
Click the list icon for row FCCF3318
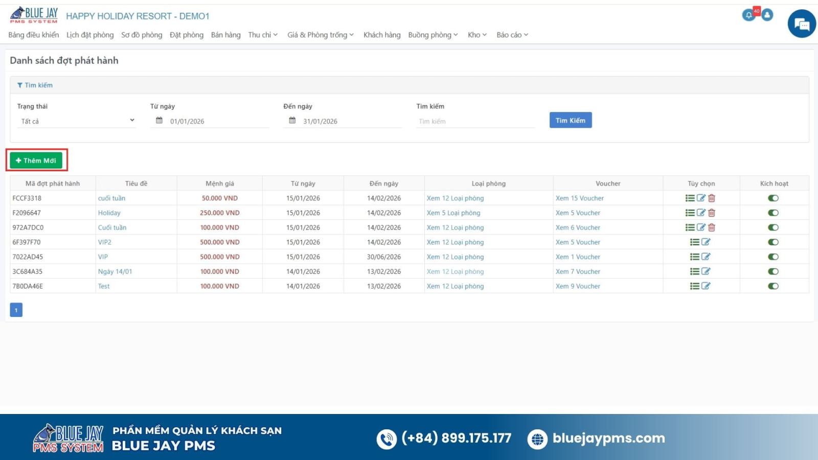click(x=690, y=198)
